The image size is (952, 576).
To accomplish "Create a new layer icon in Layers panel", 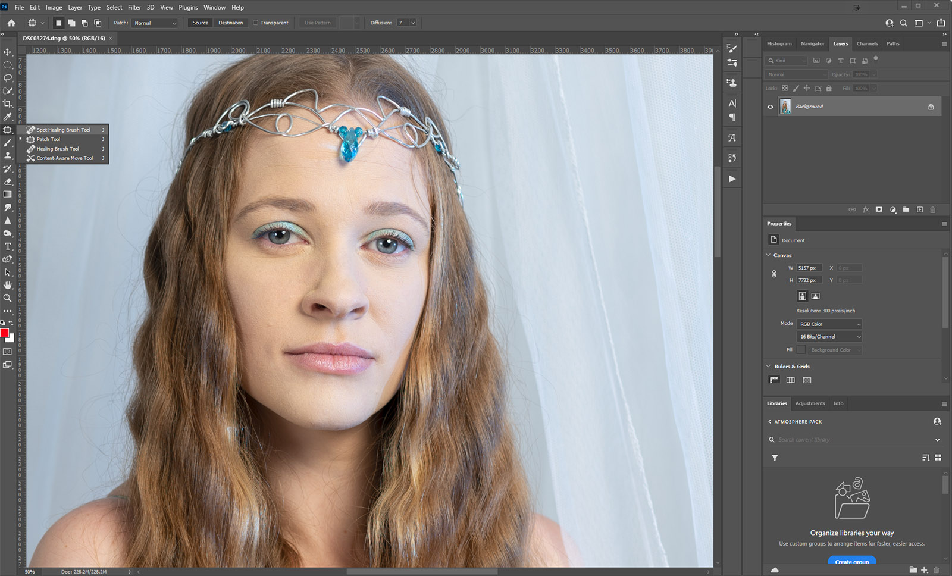I will 919,209.
